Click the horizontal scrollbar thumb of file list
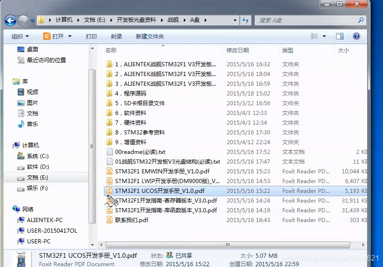 coord(227,245)
